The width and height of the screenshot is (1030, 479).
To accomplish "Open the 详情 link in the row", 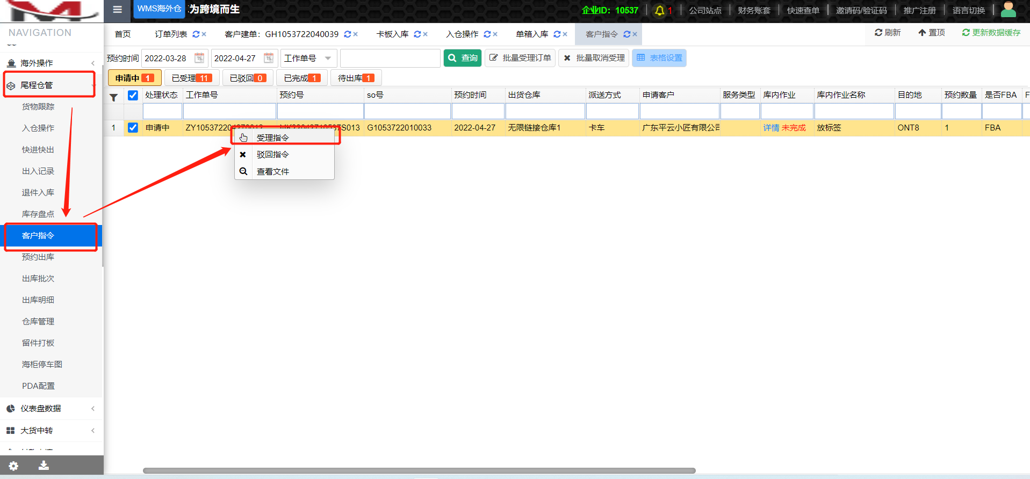I will tap(771, 128).
